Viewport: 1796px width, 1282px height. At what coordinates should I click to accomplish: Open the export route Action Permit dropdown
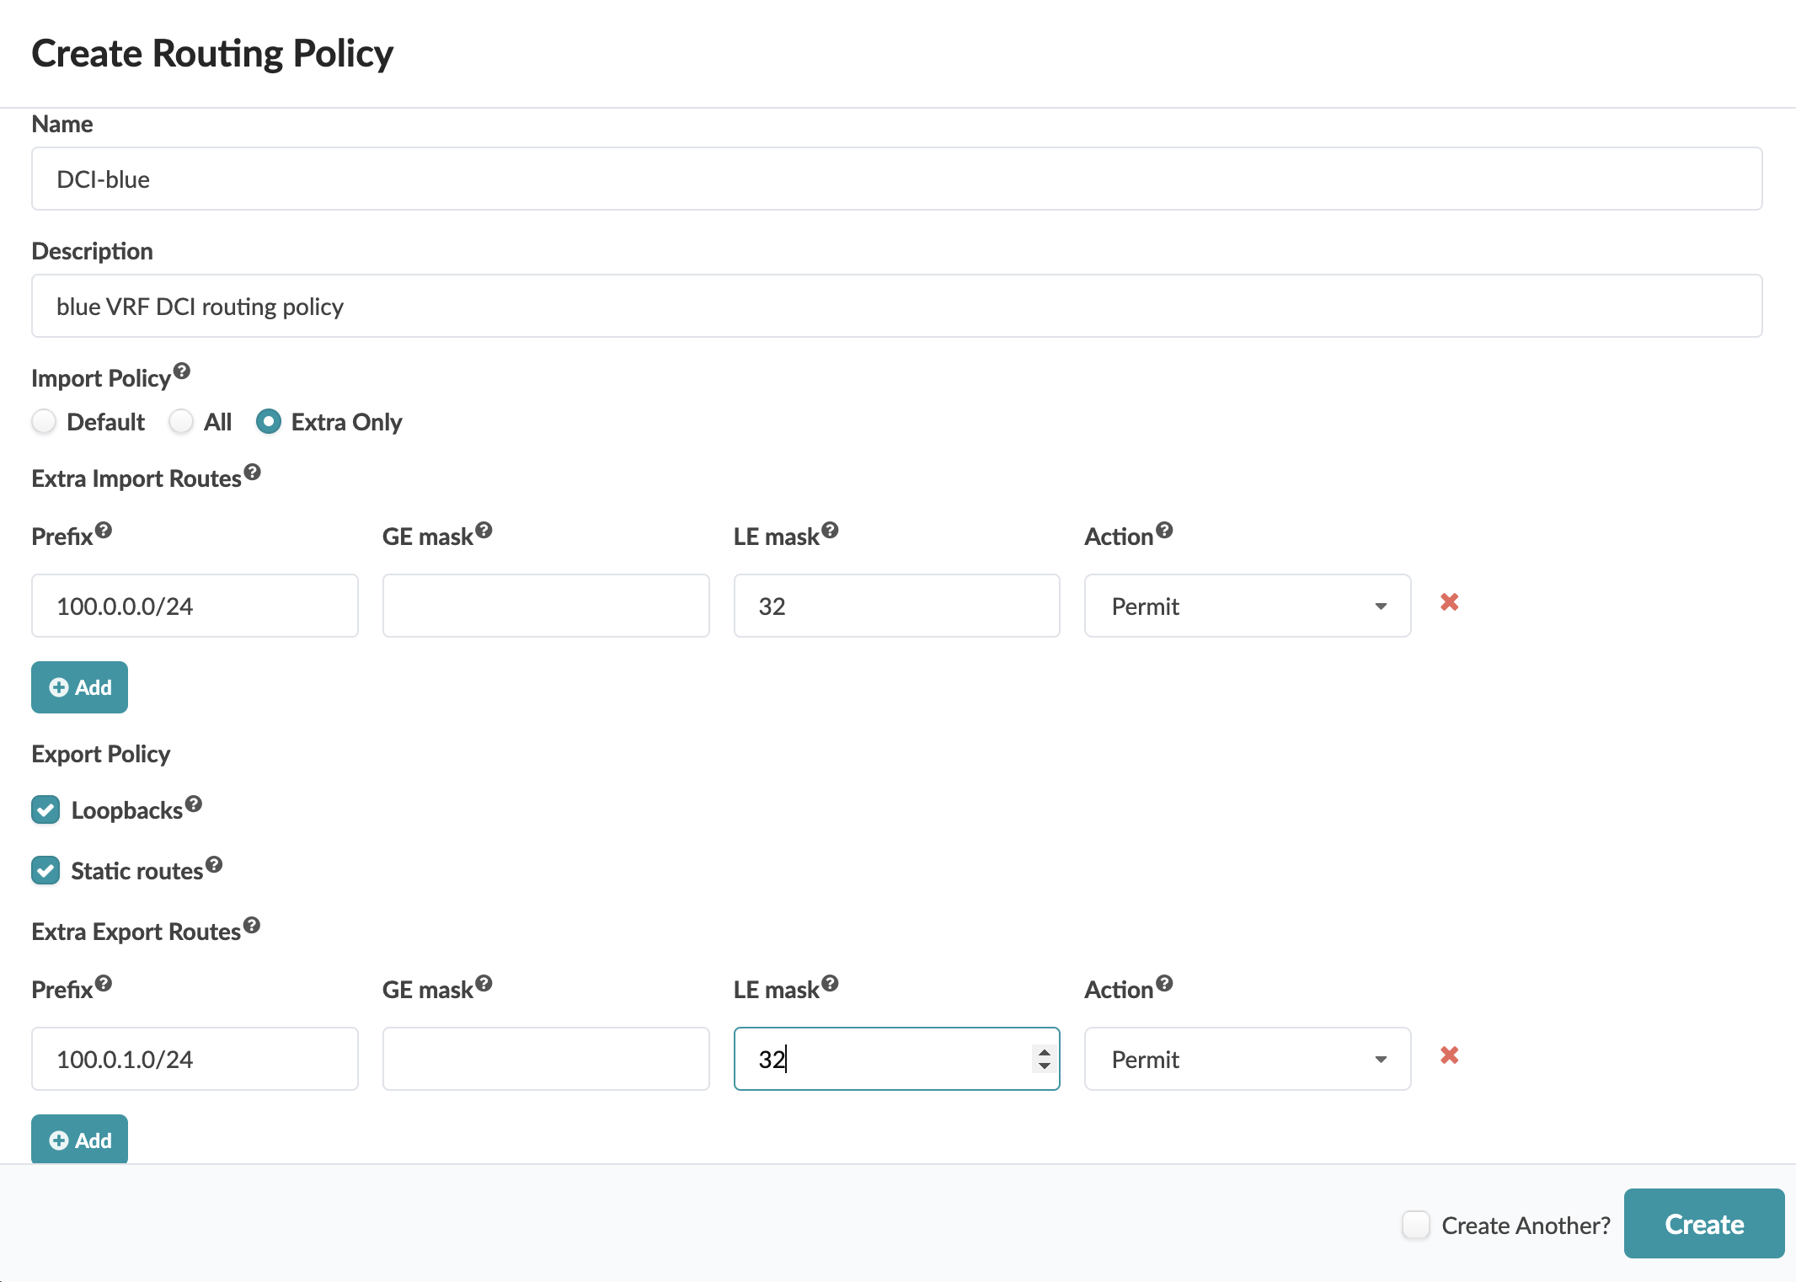[1247, 1060]
